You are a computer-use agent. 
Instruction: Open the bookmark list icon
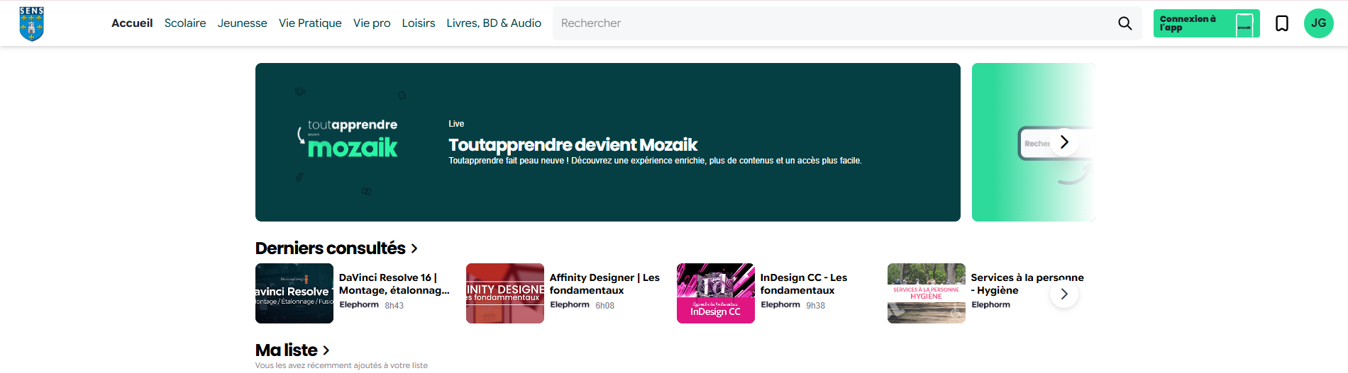click(1282, 23)
